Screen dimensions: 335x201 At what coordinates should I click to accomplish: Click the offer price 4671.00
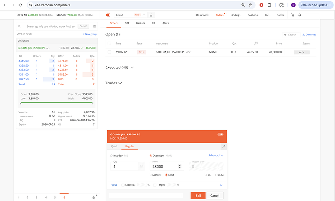(63, 61)
